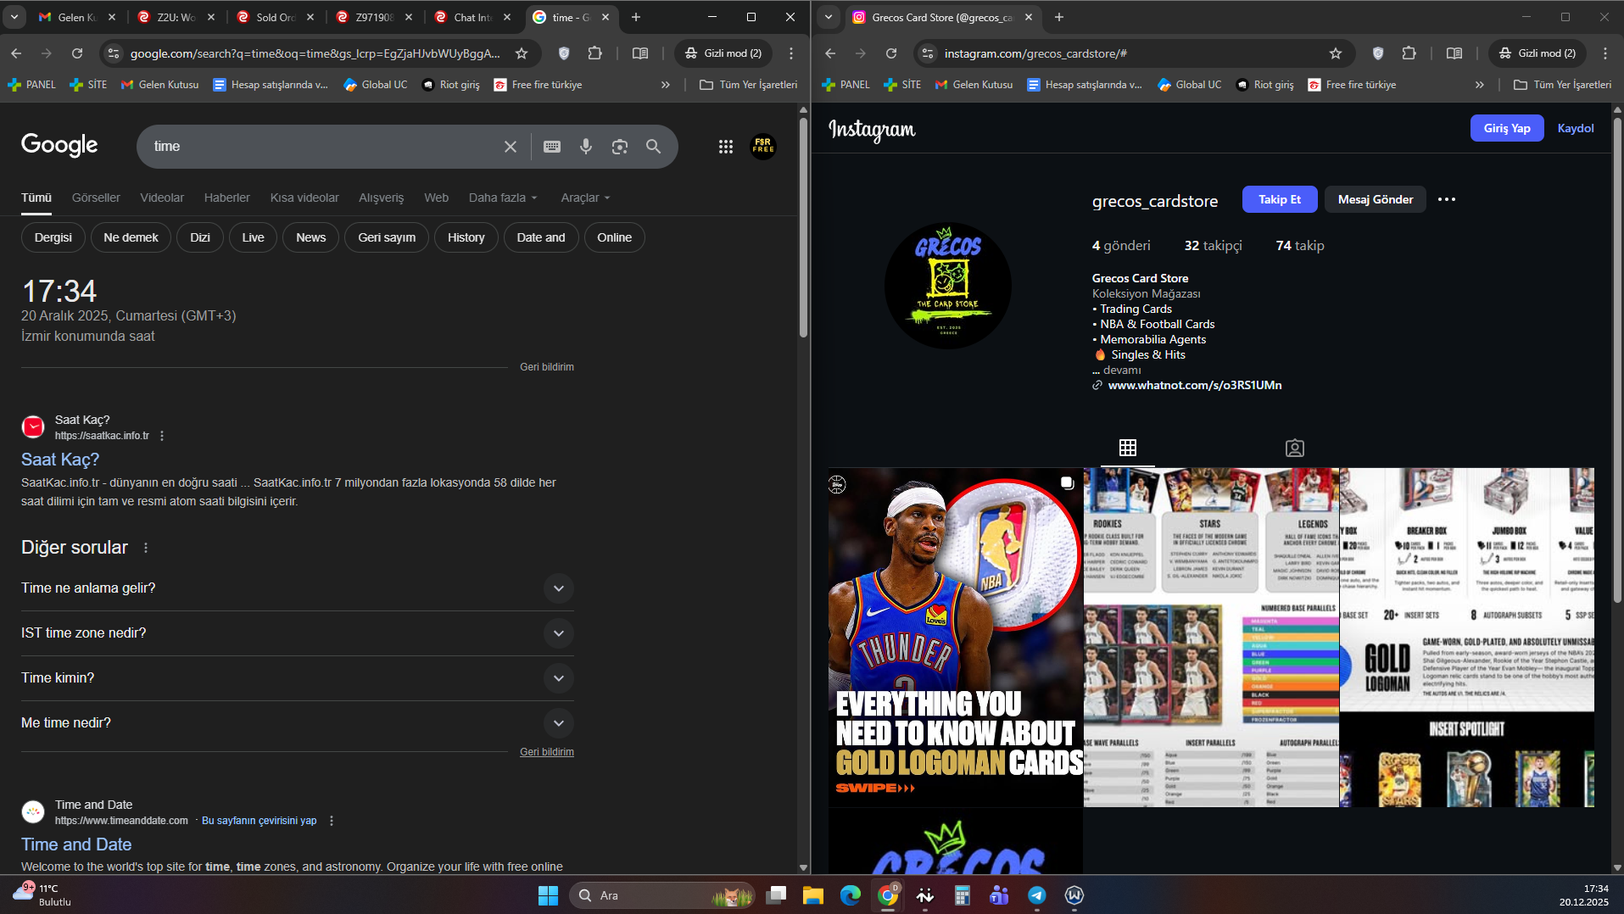The width and height of the screenshot is (1624, 914).
Task: Open the 'Tüm Yer İşaretleri' folder in the Instagram window
Action: click(1563, 85)
